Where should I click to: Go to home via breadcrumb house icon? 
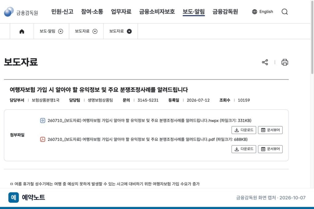[22, 32]
